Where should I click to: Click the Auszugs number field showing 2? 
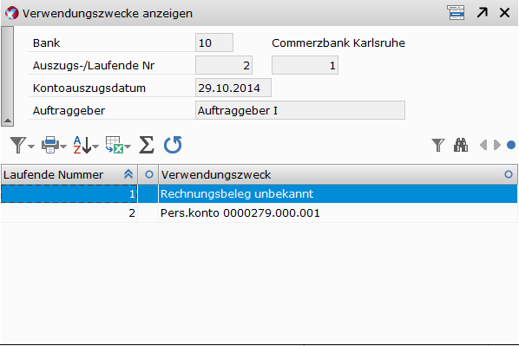(x=224, y=65)
